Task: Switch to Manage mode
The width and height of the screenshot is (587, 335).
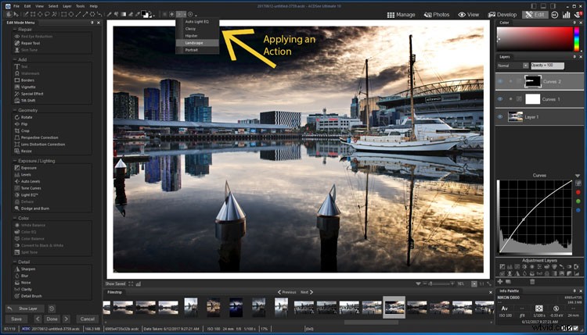Action: point(401,15)
